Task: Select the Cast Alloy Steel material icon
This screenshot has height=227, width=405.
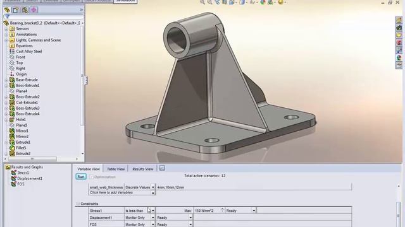Action: (x=12, y=51)
